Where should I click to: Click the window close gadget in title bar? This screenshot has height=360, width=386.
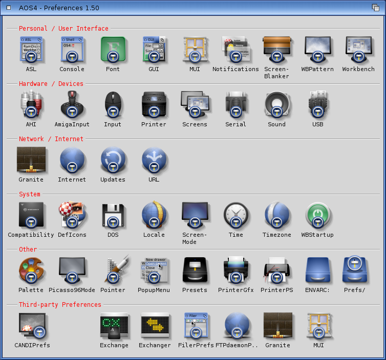coord(9,8)
